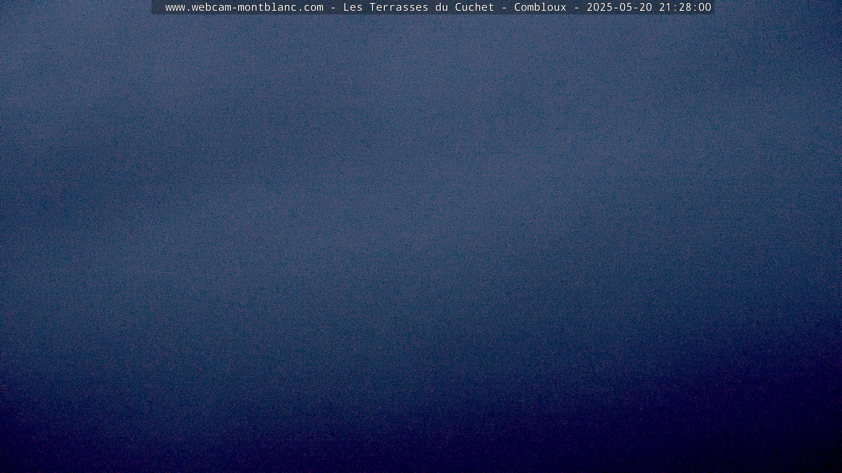This screenshot has height=473, width=842.
Task: Click the 'Les Terrasses du Cuchet' caption
Action: pyautogui.click(x=419, y=7)
